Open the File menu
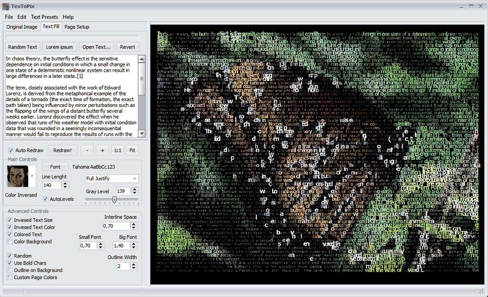This screenshot has height=297, width=488. coord(9,17)
